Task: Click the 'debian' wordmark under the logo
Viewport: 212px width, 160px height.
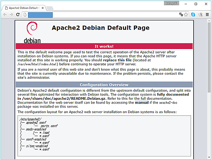Action: point(32,41)
